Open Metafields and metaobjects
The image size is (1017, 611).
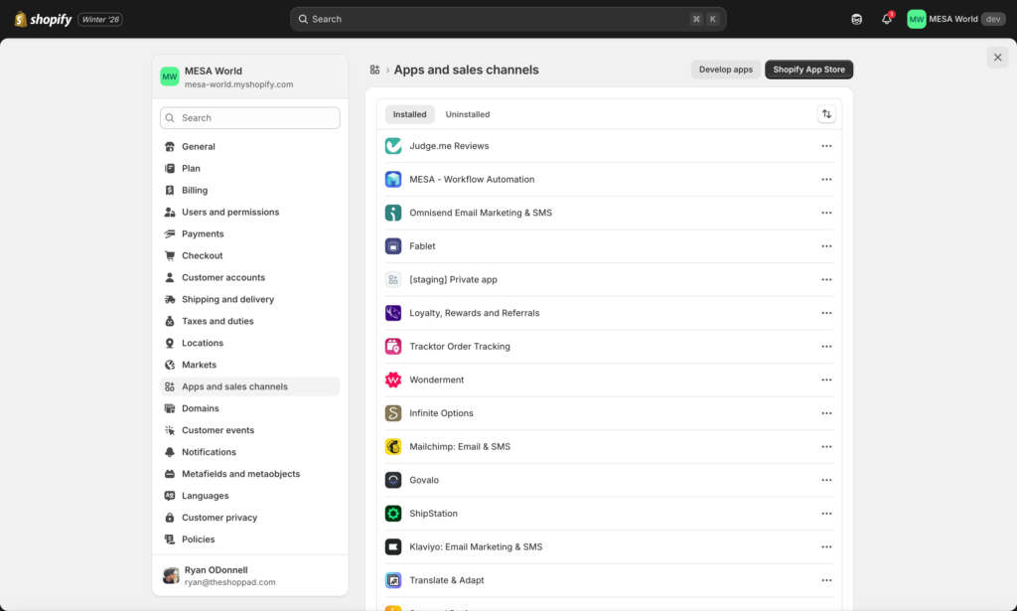(249, 474)
